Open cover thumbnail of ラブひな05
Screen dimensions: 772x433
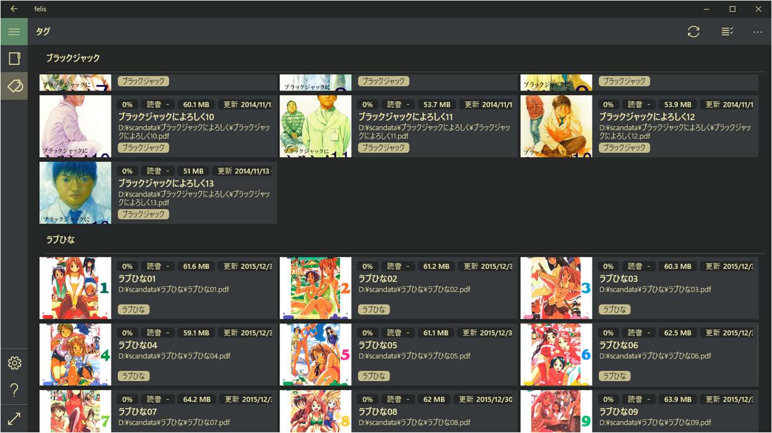[315, 355]
